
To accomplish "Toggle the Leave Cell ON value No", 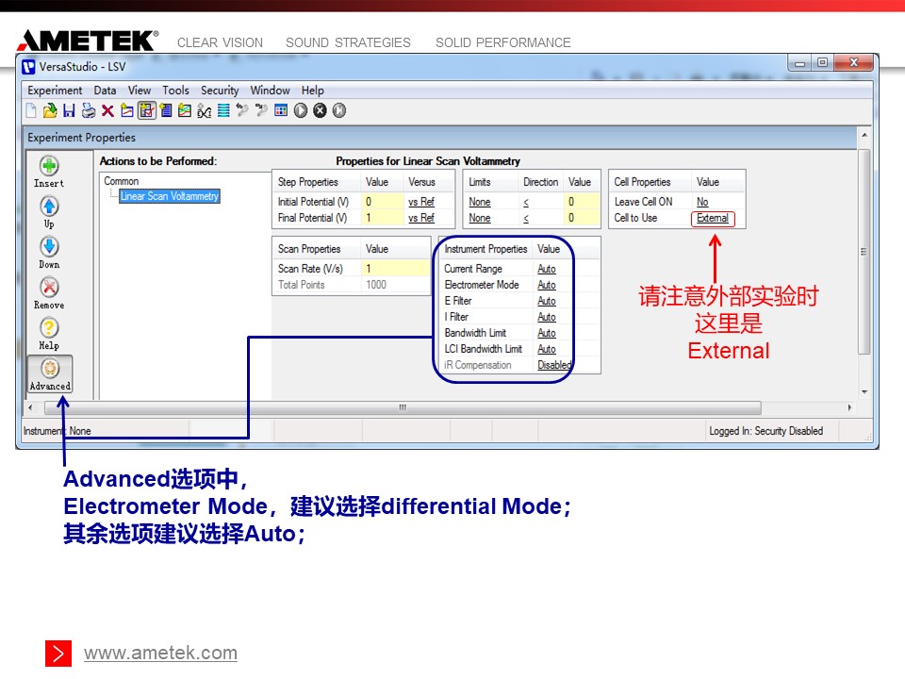I will click(x=702, y=202).
